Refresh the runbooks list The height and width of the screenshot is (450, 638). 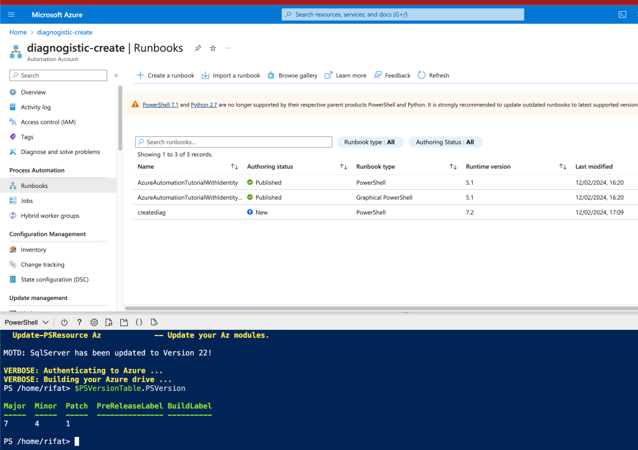(434, 75)
